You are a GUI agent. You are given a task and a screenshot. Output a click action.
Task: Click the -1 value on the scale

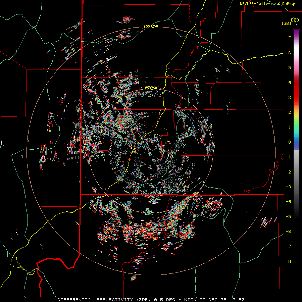click(288, 157)
